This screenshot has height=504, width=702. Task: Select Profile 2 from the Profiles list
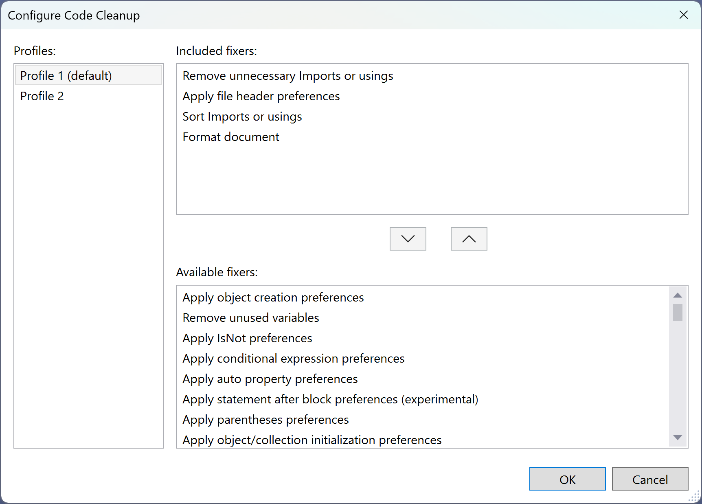coord(42,96)
